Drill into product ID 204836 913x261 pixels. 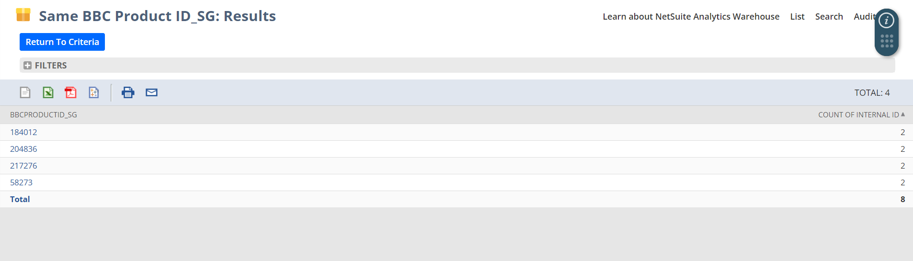click(23, 149)
